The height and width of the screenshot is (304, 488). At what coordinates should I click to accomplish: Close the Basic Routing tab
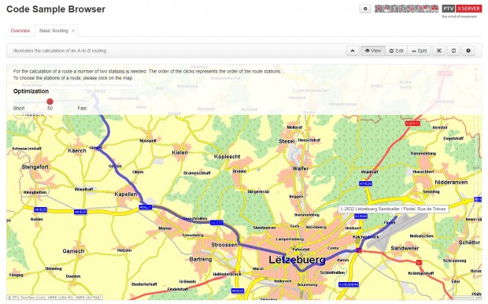[73, 31]
